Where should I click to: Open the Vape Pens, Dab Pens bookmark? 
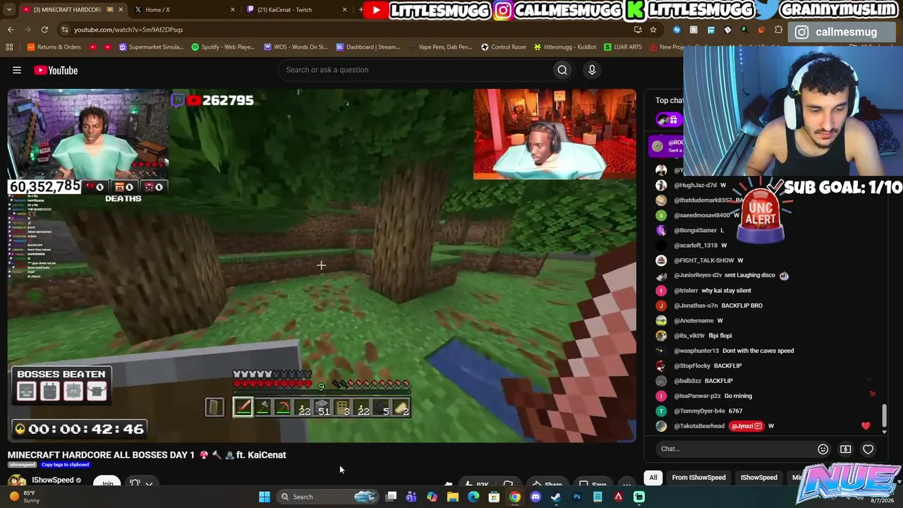[x=440, y=47]
